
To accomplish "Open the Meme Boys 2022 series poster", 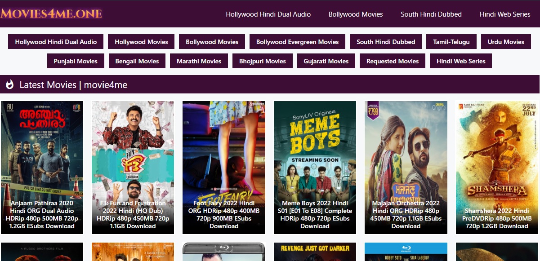I will (315, 168).
